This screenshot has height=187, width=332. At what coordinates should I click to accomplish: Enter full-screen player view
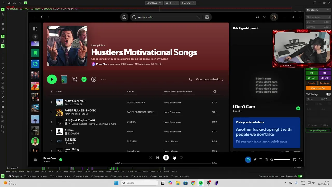[300, 160]
